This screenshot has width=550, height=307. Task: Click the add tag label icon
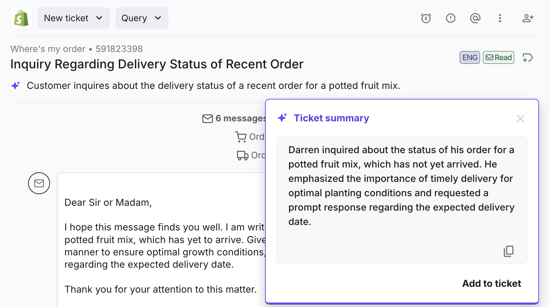click(528, 57)
